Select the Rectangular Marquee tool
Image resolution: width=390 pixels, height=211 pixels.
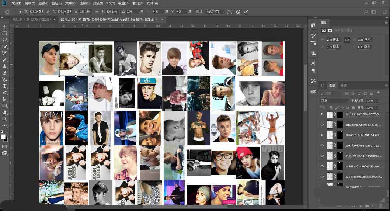[x=4, y=33]
